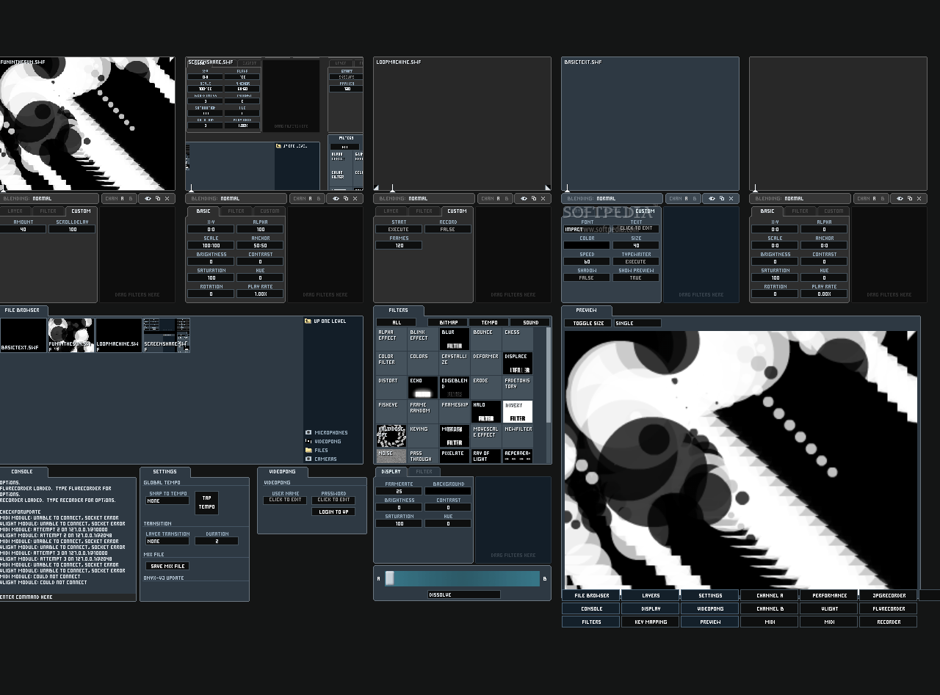Toggle visibility eye of FUNINTHESUN layer
This screenshot has height=695, width=940.
(x=148, y=198)
